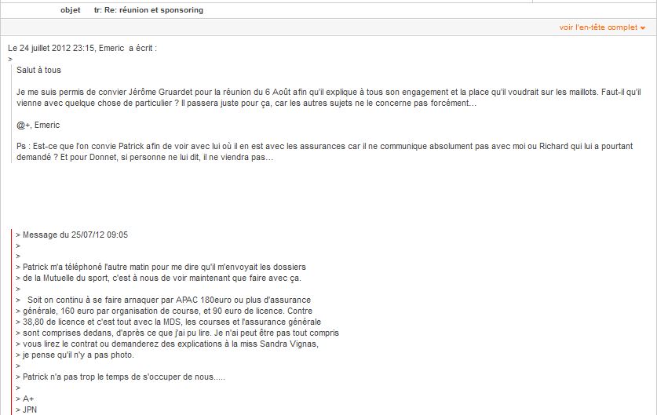The height and width of the screenshot is (415, 657).
Task: Open the "voir l'en-tête complet" link
Action: [598, 27]
